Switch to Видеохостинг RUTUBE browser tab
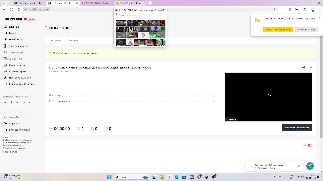Screen dimensions: 323x181 [x=29, y=3]
